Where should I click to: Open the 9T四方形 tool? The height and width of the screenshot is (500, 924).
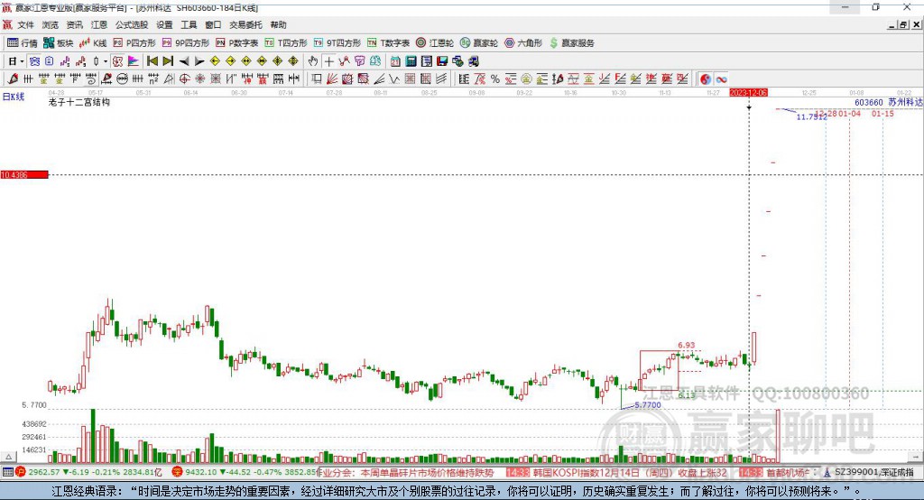337,43
